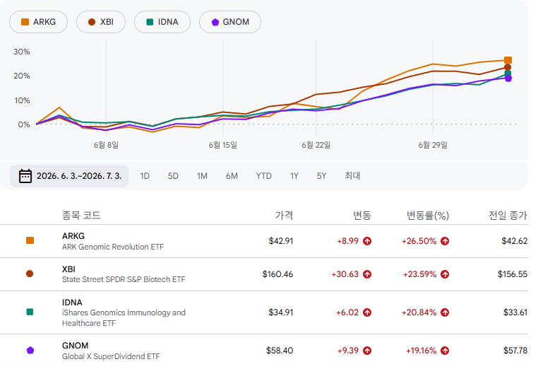The height and width of the screenshot is (369, 538).
Task: Click the IDNA price $34.91
Action: (281, 312)
